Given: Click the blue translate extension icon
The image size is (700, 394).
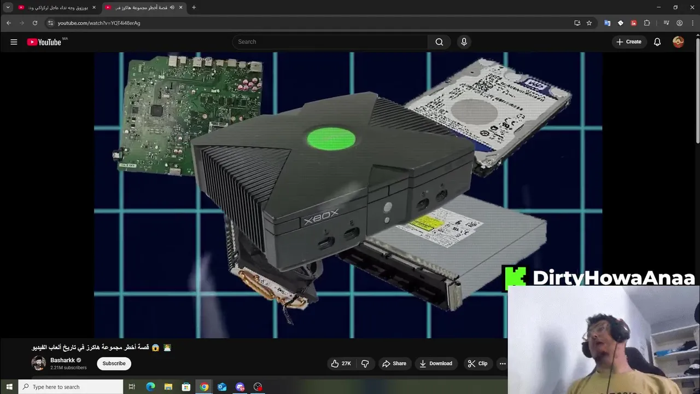Looking at the screenshot, I should 607,23.
